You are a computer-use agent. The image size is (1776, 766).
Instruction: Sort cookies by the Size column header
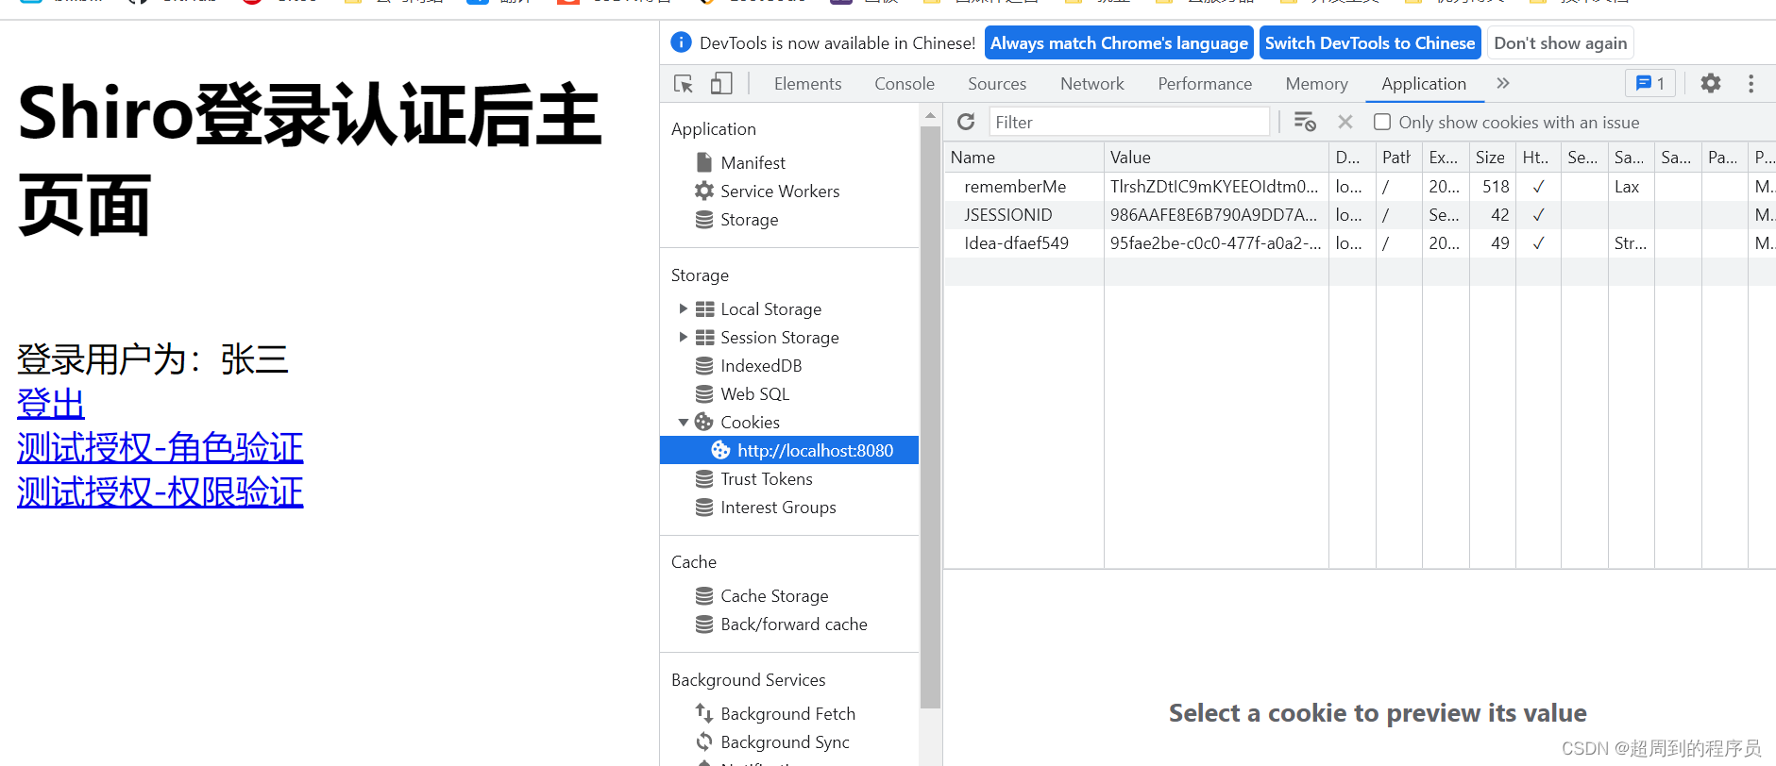coord(1492,158)
